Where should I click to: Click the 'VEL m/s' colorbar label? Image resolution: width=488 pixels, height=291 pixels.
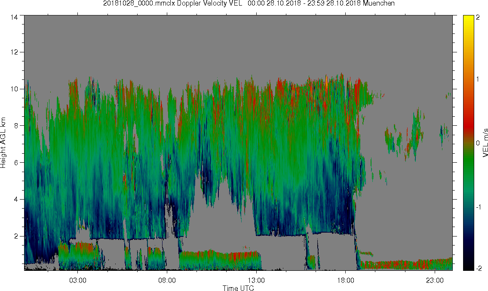click(485, 143)
